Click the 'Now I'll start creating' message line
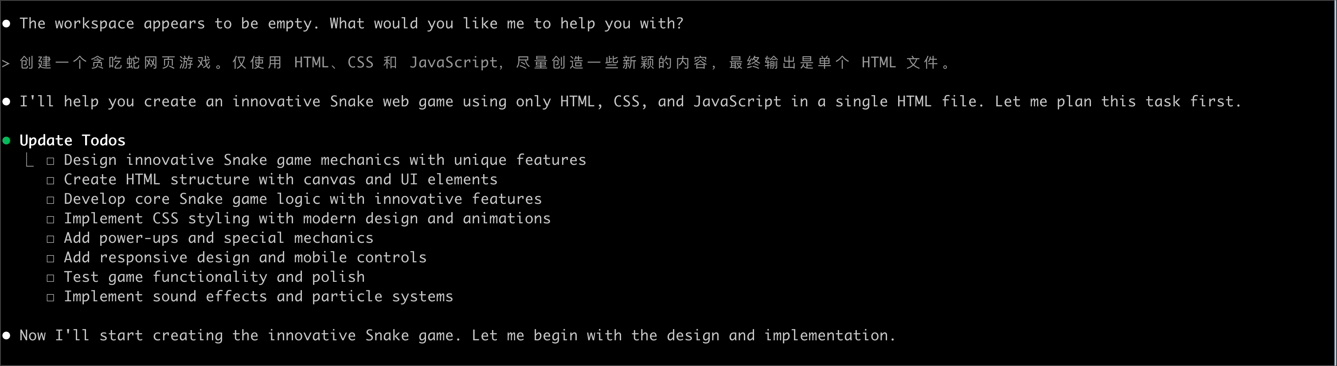 click(x=457, y=336)
